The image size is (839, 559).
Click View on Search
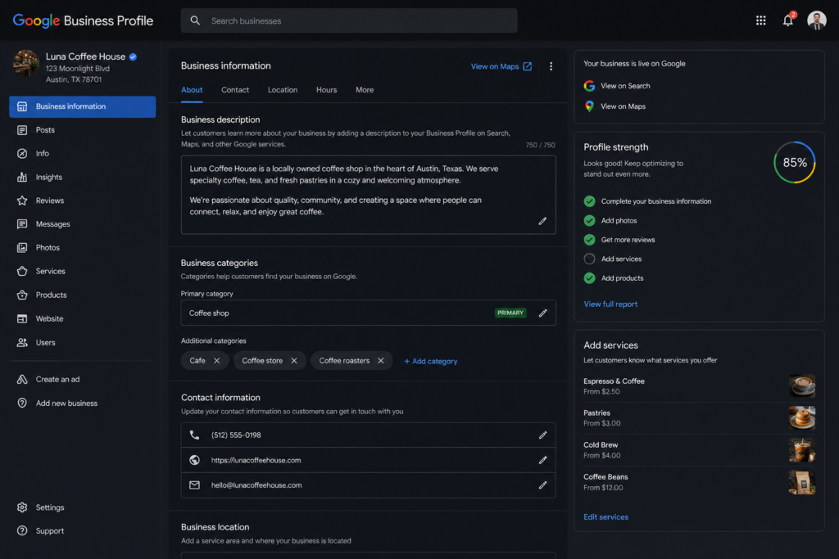617,85
